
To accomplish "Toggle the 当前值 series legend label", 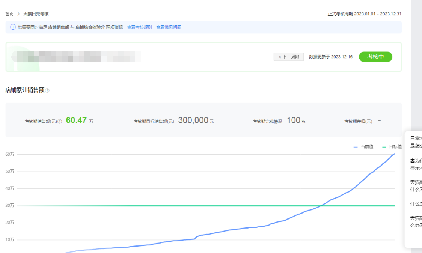I will coord(367,147).
